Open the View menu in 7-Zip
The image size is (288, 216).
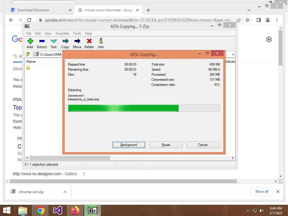coord(48,33)
